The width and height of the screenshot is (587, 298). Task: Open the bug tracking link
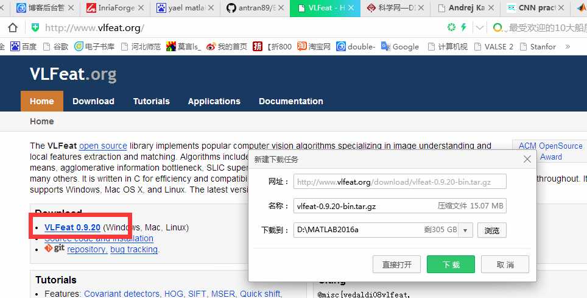pos(133,249)
